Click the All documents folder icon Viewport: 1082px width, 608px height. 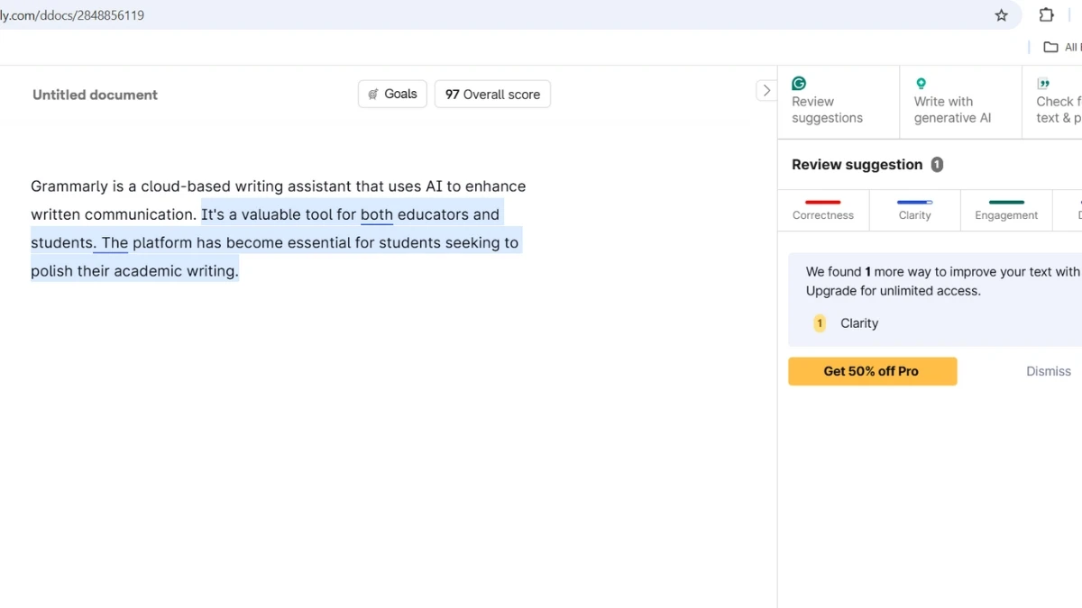click(1050, 47)
